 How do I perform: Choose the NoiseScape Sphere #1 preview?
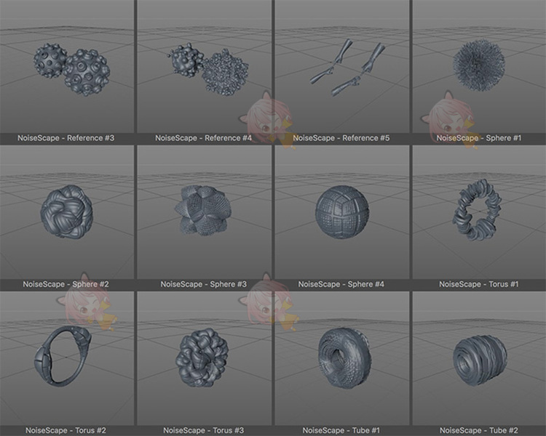pos(480,66)
